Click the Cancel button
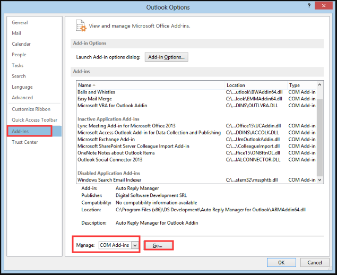Viewport: 337px width, 275px height. click(x=315, y=263)
